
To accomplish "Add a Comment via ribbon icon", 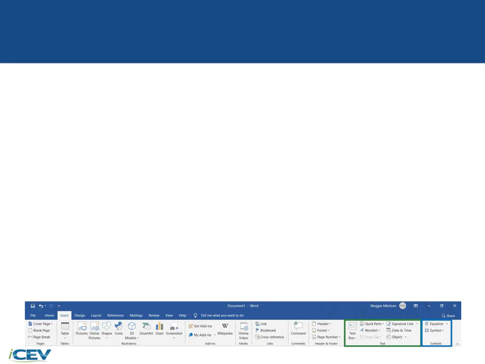I will pyautogui.click(x=298, y=328).
